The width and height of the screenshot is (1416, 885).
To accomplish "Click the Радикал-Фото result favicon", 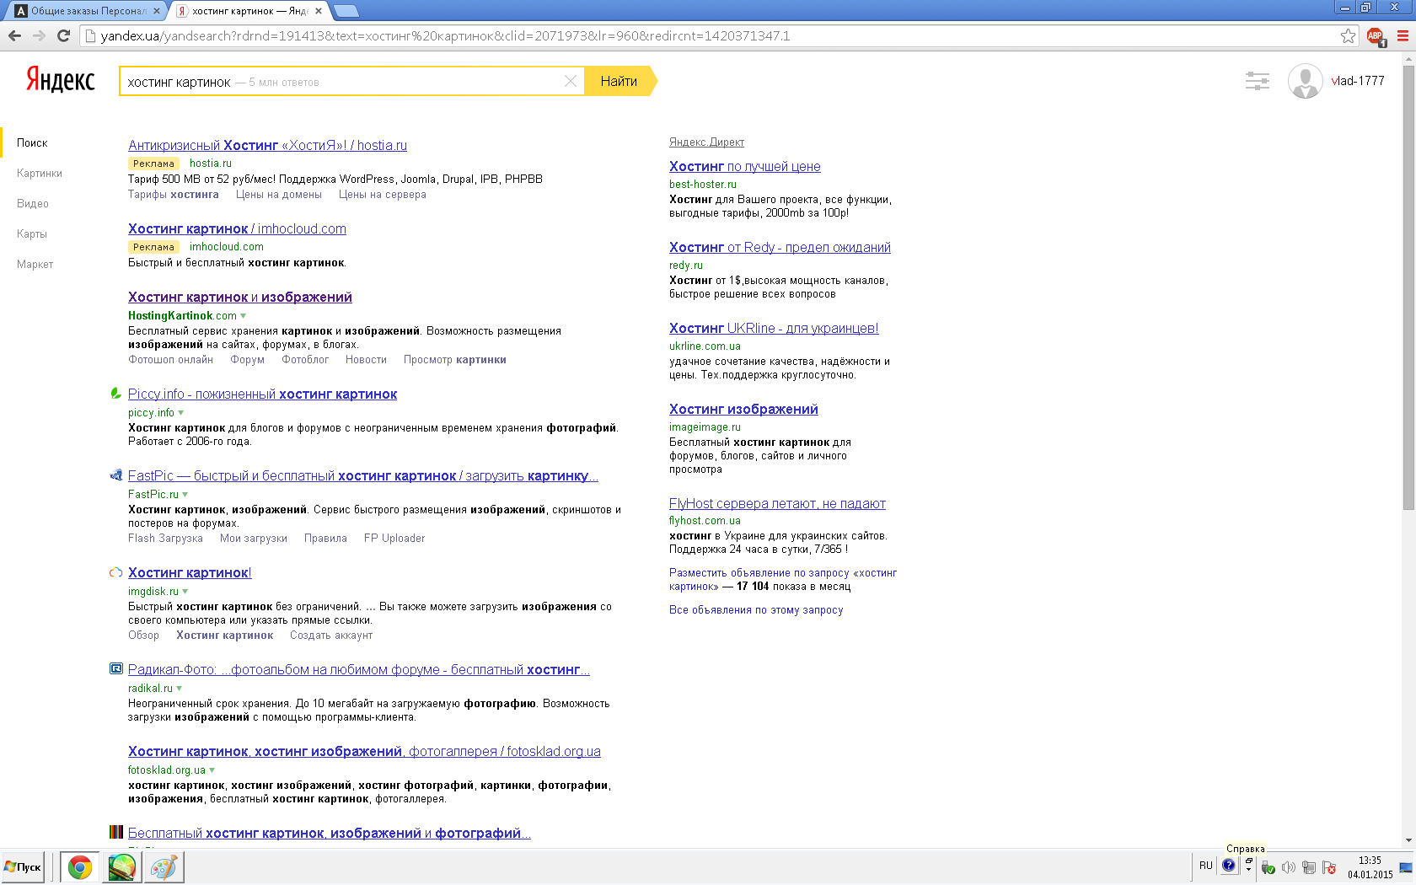I will (x=116, y=668).
